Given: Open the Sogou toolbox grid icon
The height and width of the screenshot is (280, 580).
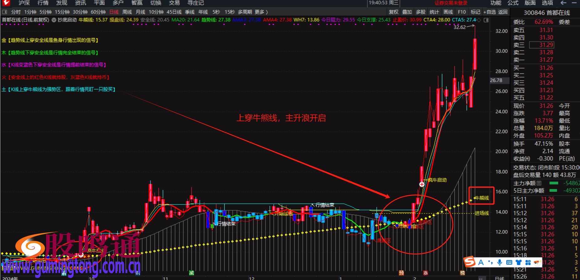Looking at the screenshot, I should [x=528, y=262].
